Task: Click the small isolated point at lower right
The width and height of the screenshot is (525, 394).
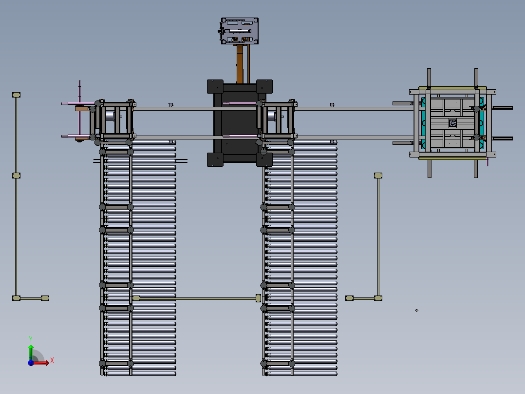Action: (416, 310)
